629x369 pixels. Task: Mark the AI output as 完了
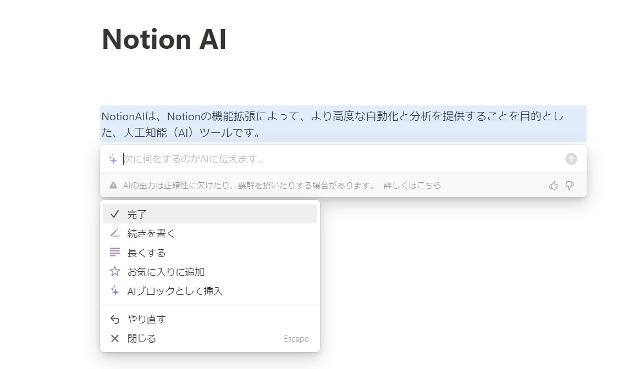point(136,214)
